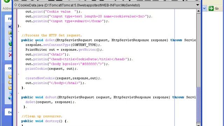The height and width of the screenshot is (126, 224).
Task: Click the green Go button
Action: tap(213, 8)
